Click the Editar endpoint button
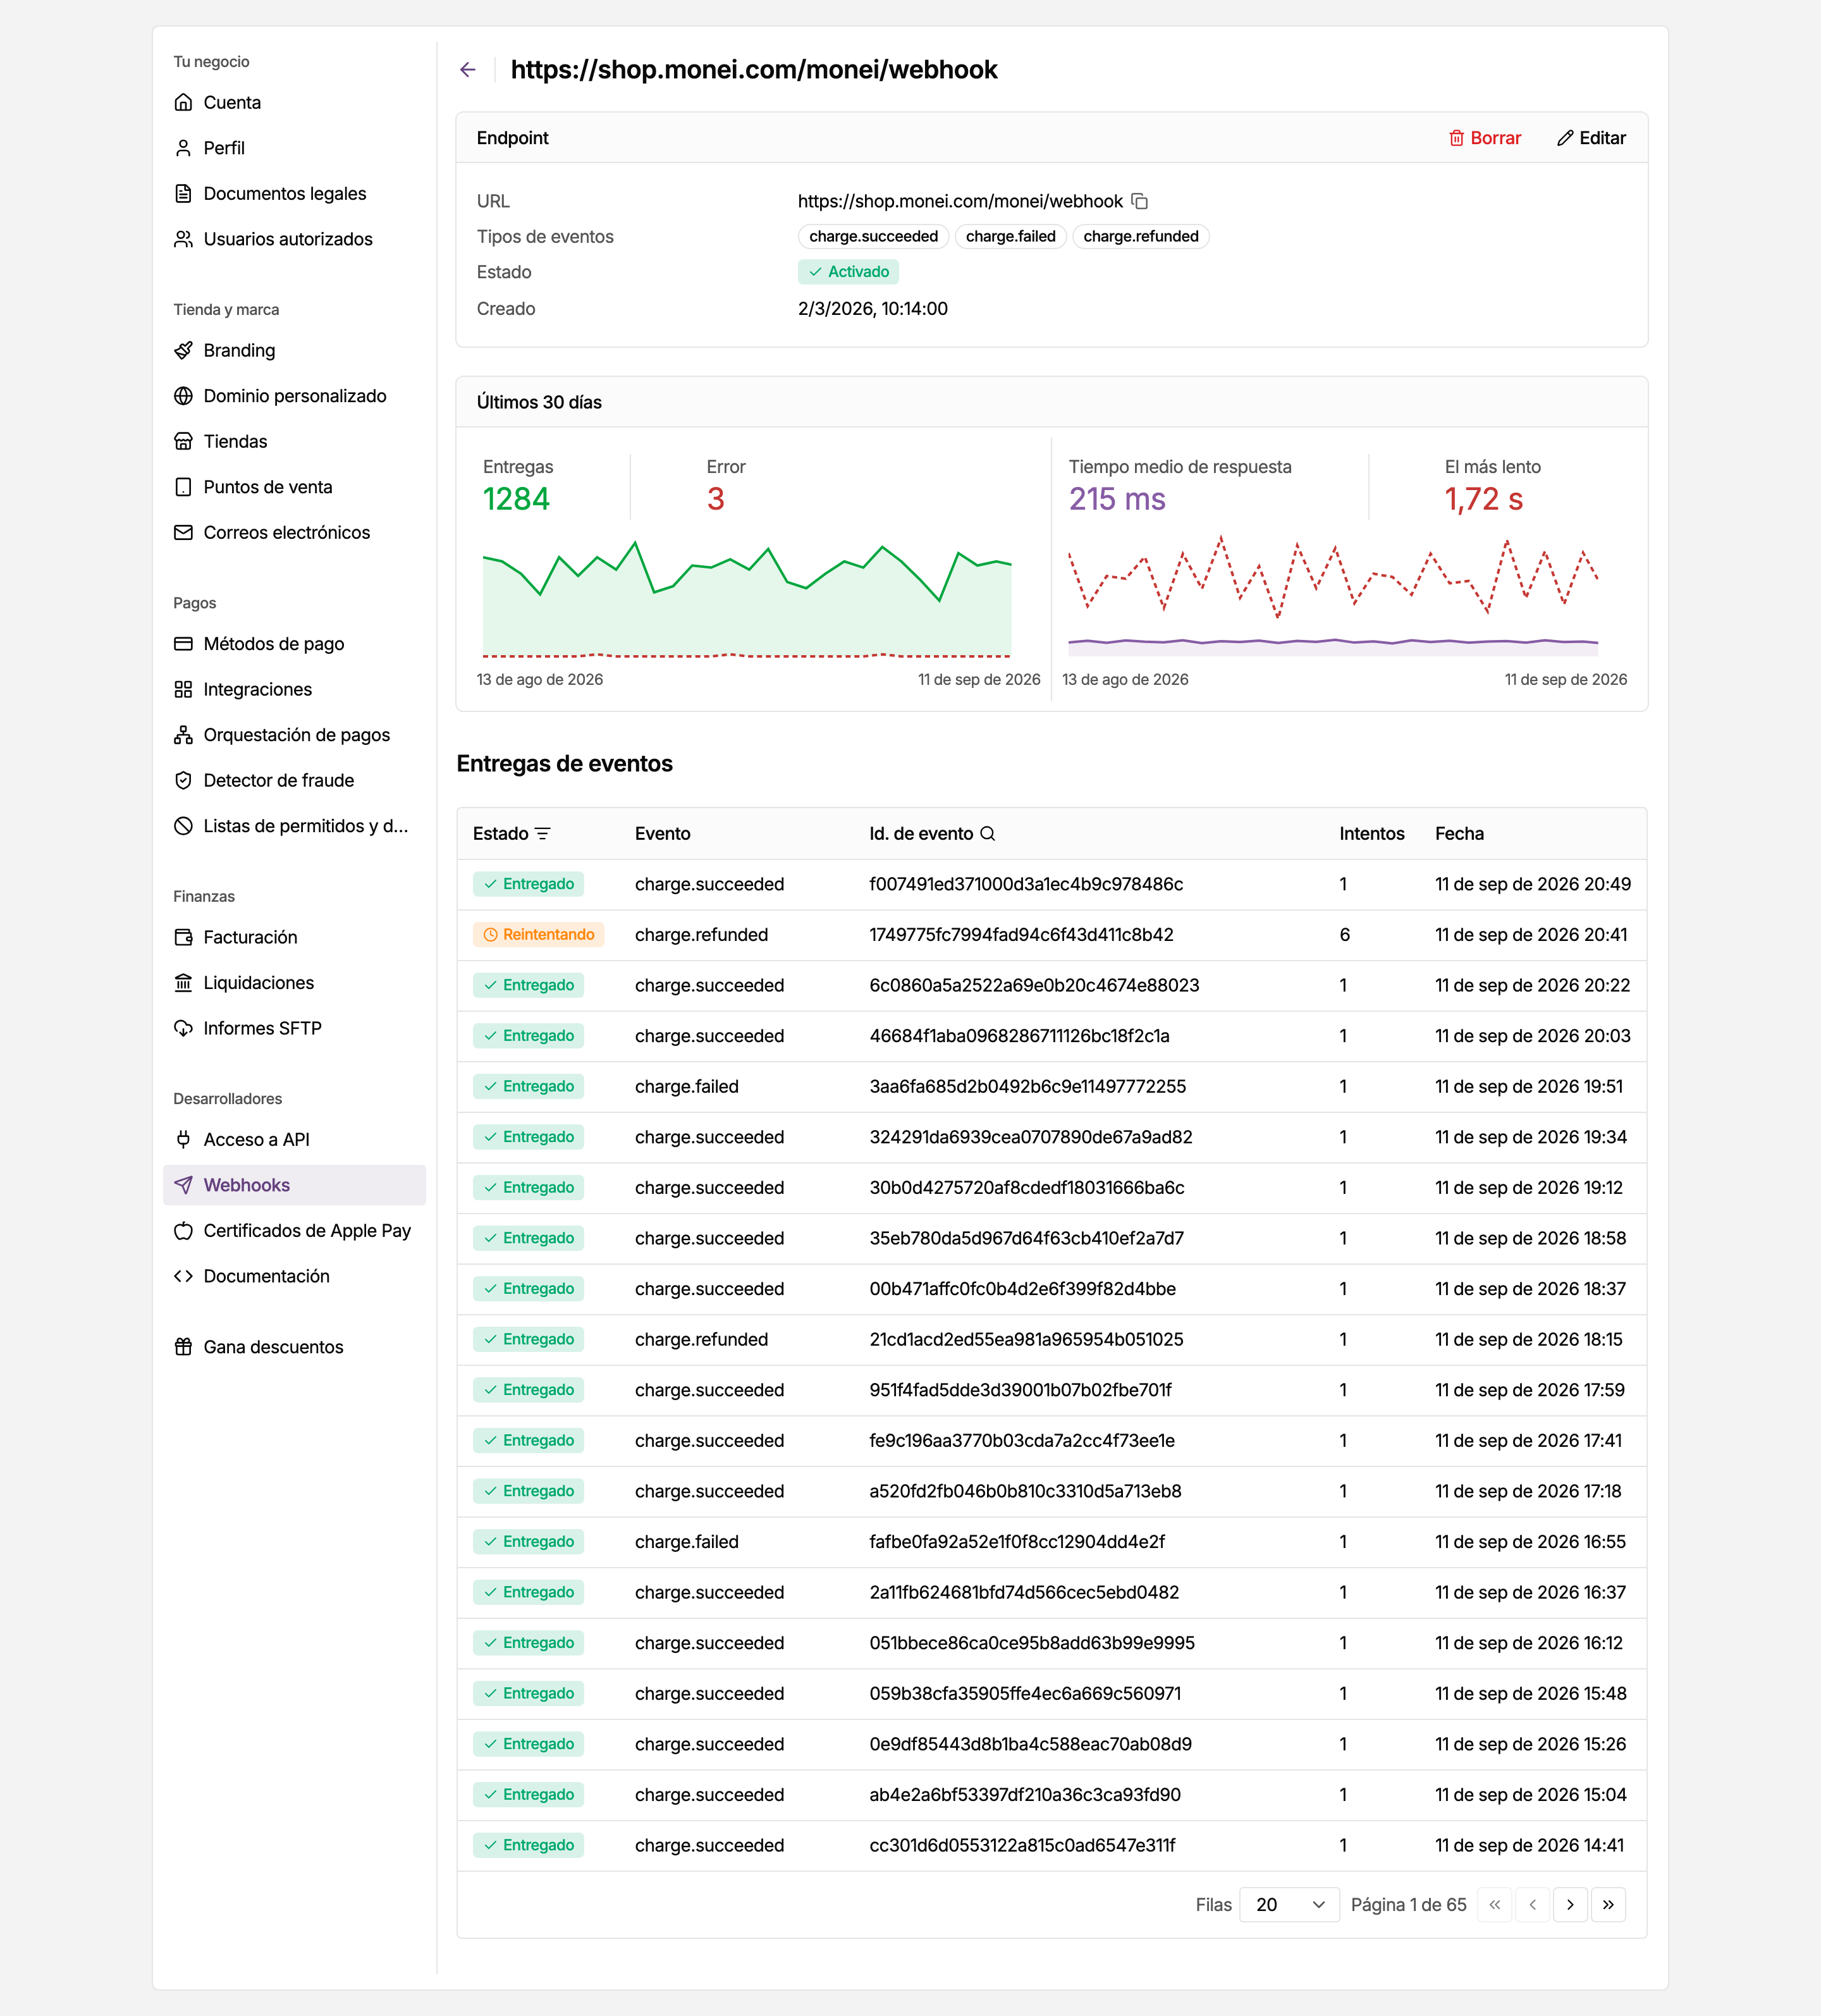1821x2016 pixels. 1591,139
